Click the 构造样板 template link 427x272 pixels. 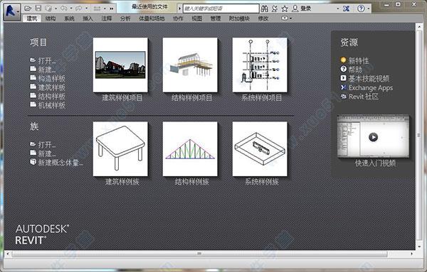click(x=51, y=79)
